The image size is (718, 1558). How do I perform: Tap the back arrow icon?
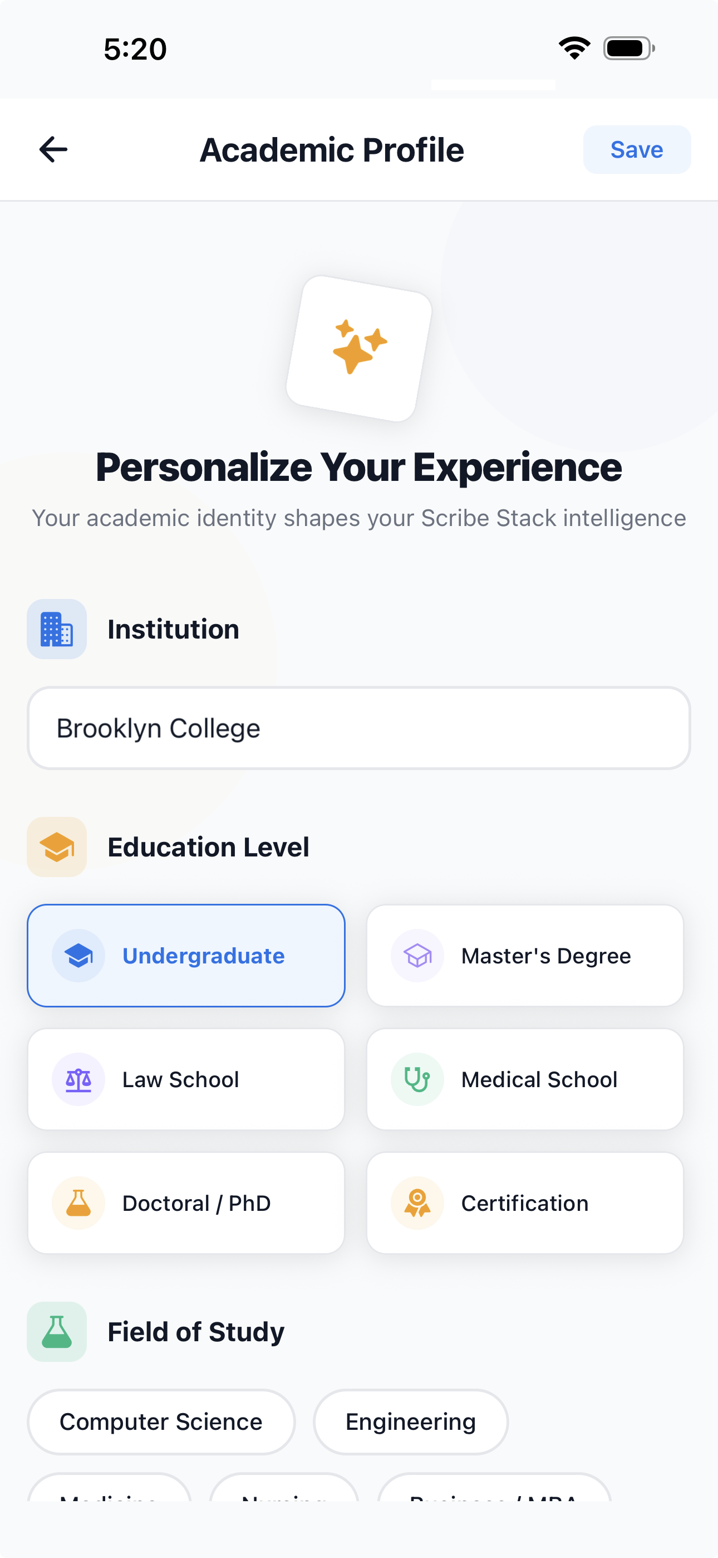coord(53,149)
